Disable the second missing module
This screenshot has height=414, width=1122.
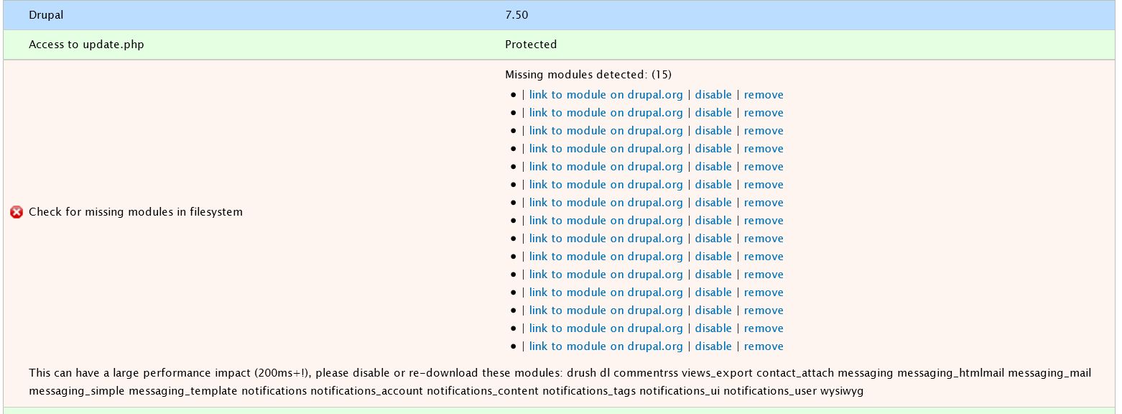click(713, 112)
